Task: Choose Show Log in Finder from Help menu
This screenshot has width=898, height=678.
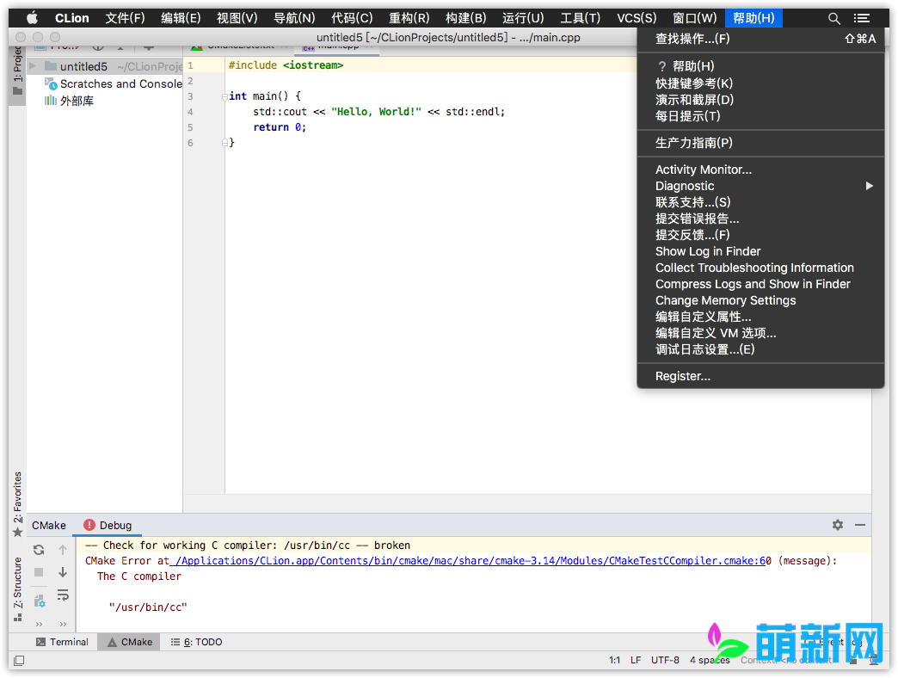Action: pyautogui.click(x=707, y=250)
